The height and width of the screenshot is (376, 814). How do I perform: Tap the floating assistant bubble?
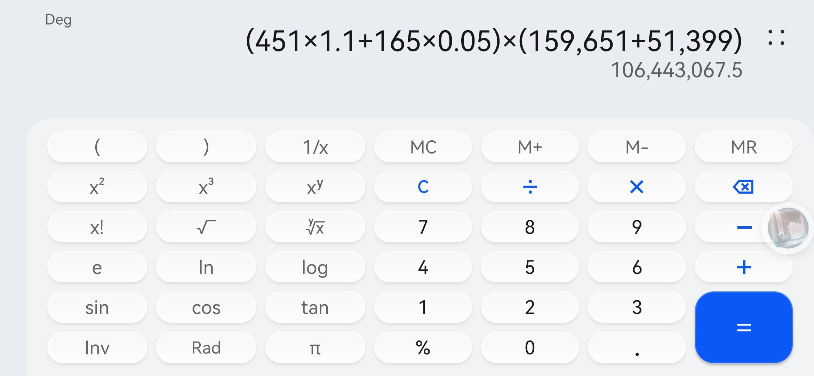pos(788,228)
